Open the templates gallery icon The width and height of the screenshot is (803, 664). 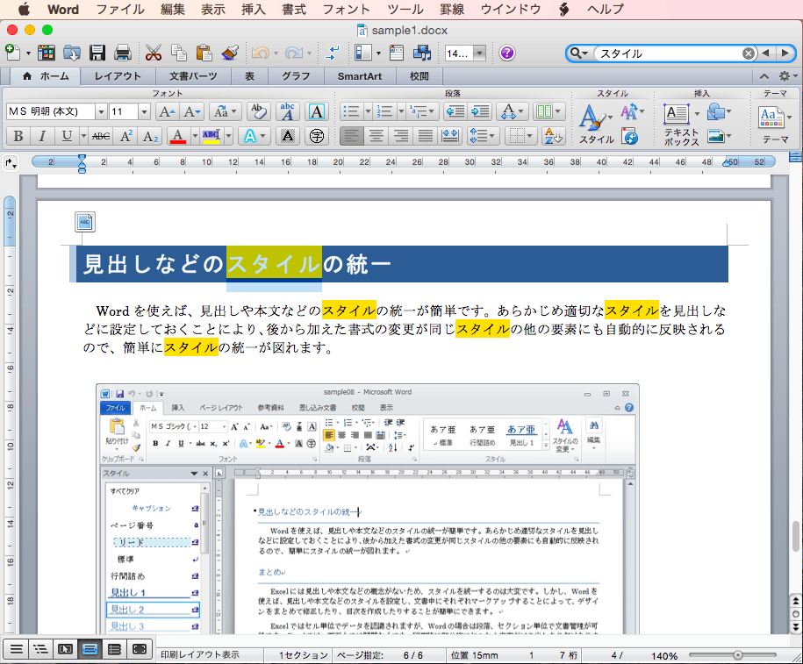[47, 53]
